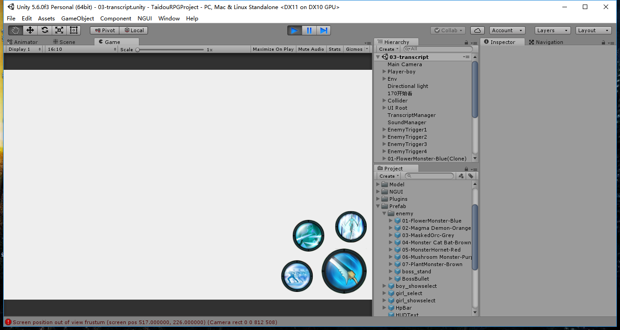Image resolution: width=620 pixels, height=330 pixels.
Task: Open the Hierarchy panel options menu
Action: [x=474, y=42]
